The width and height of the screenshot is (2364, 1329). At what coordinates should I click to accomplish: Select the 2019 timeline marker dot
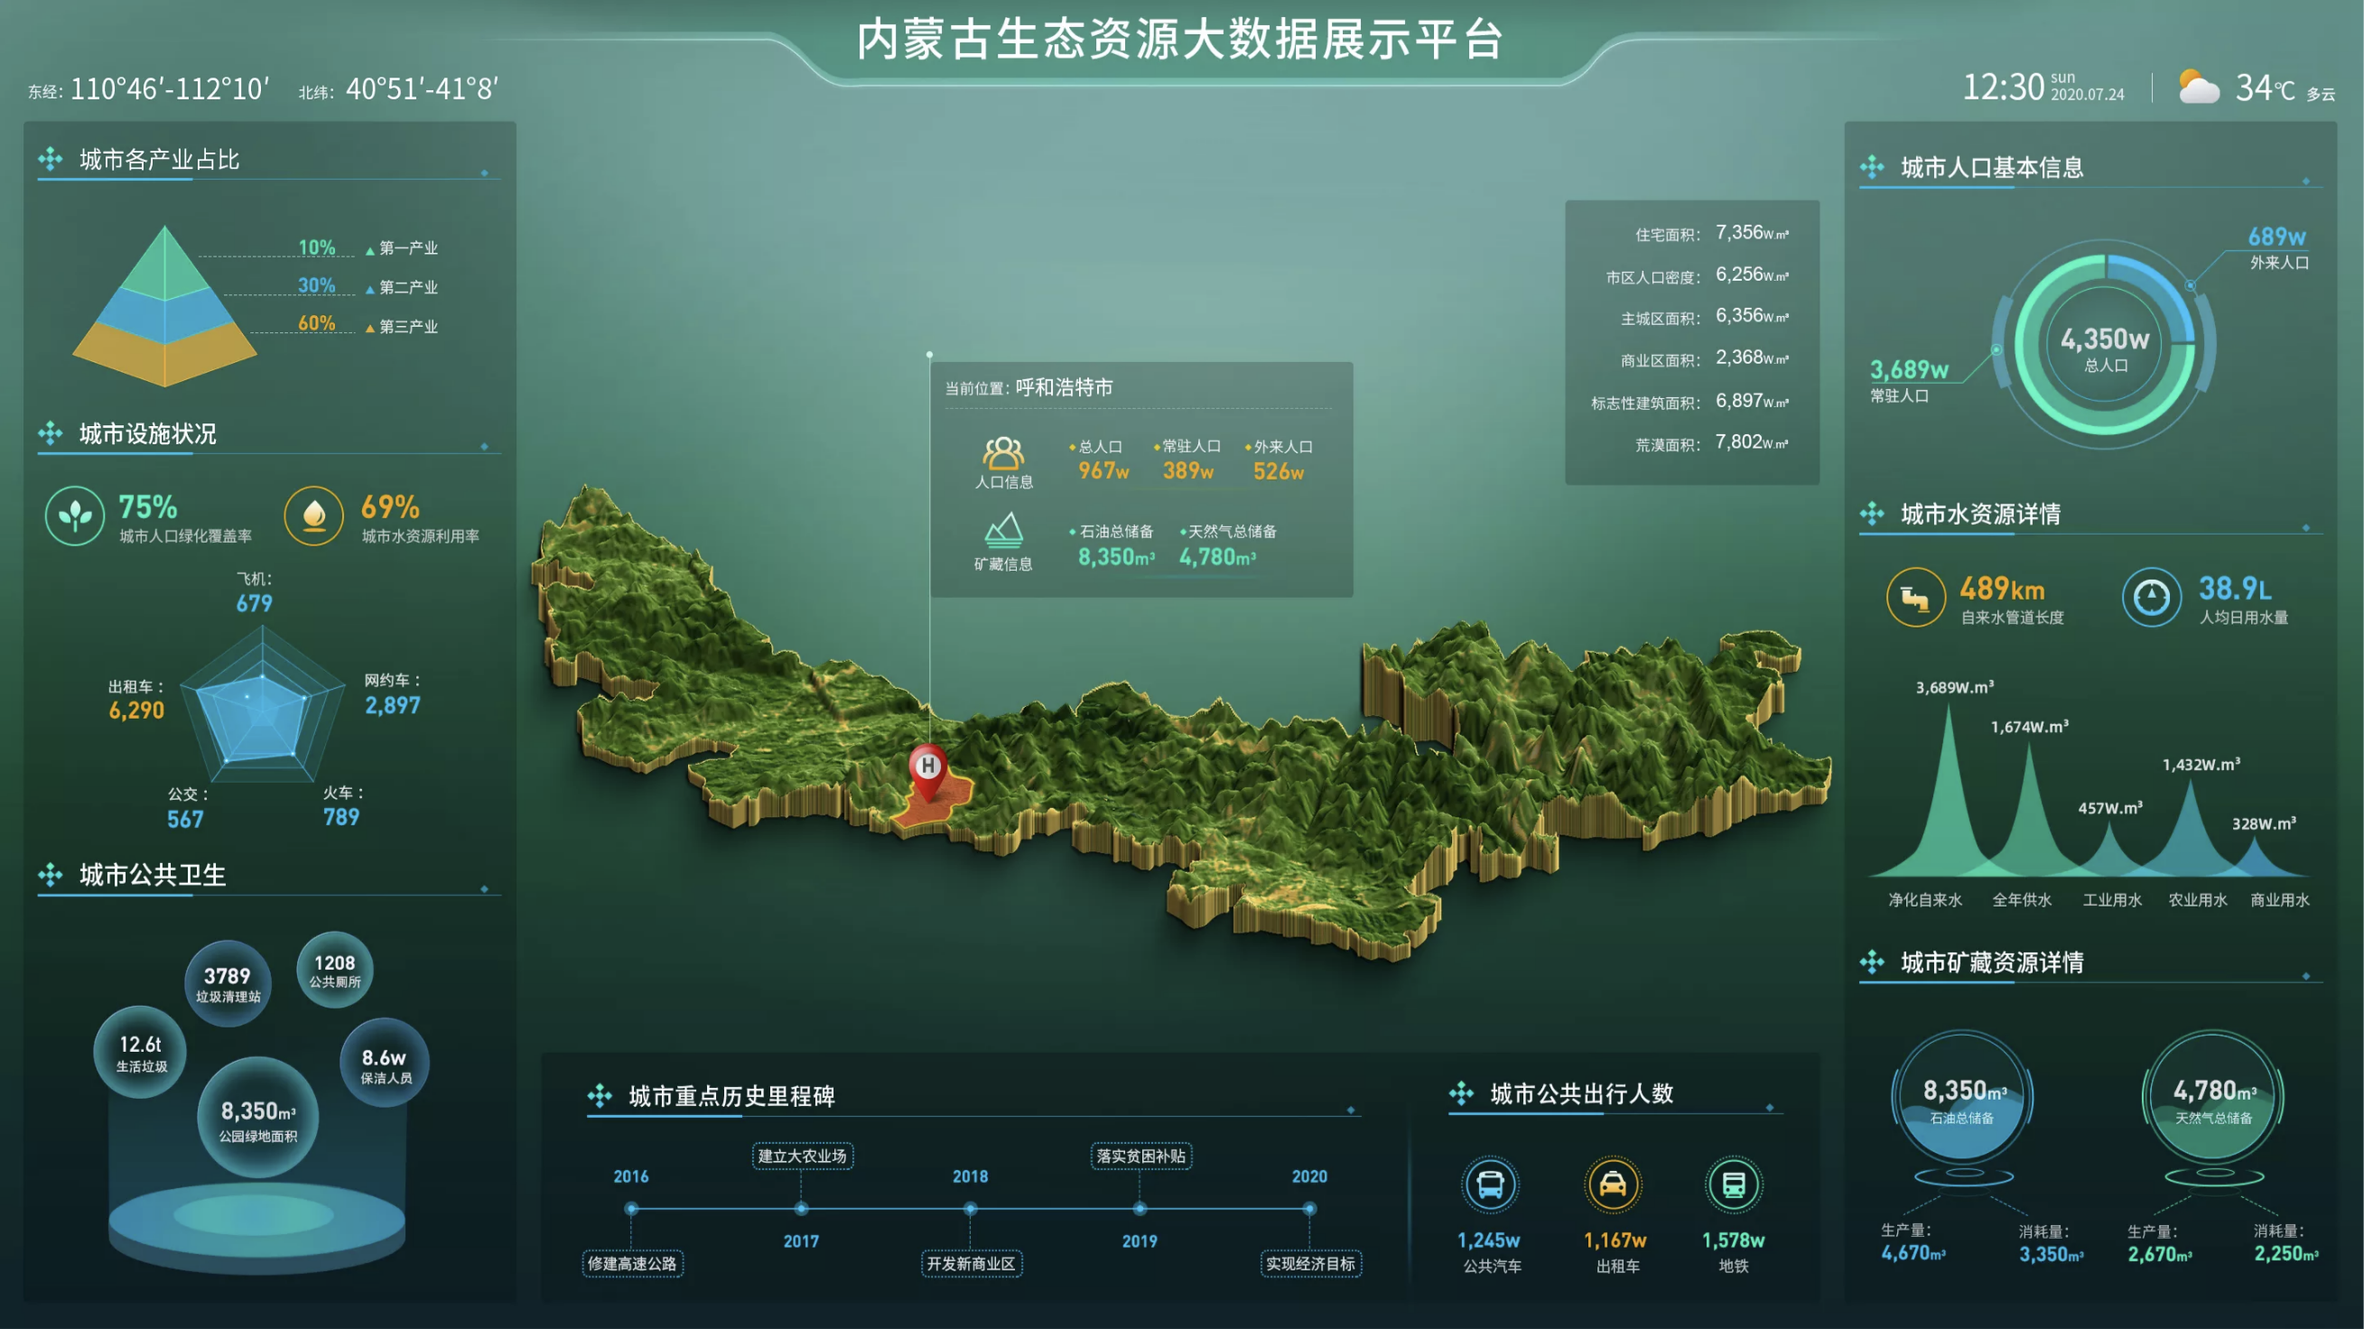[x=1140, y=1209]
